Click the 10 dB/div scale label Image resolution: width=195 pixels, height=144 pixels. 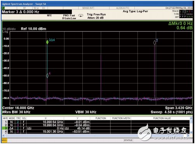coord(9,29)
